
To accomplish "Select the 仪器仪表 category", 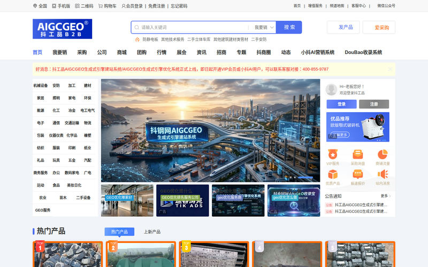I will [x=56, y=136].
